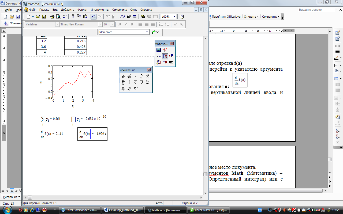343x214 pixels.
Task: Toggle bulleted list formatting
Action: [161, 24]
